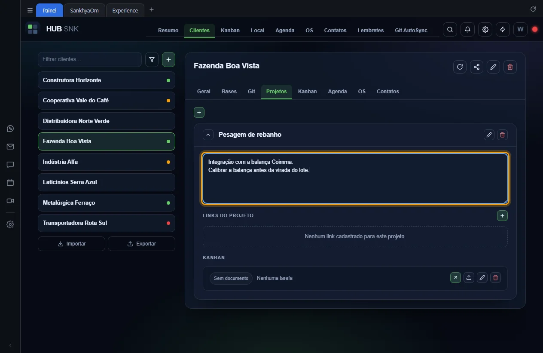Collapse the Pesagem de rebanho project
The width and height of the screenshot is (543, 353).
208,135
